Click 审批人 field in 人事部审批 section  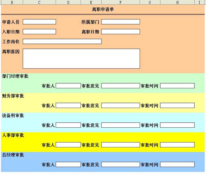(68, 145)
